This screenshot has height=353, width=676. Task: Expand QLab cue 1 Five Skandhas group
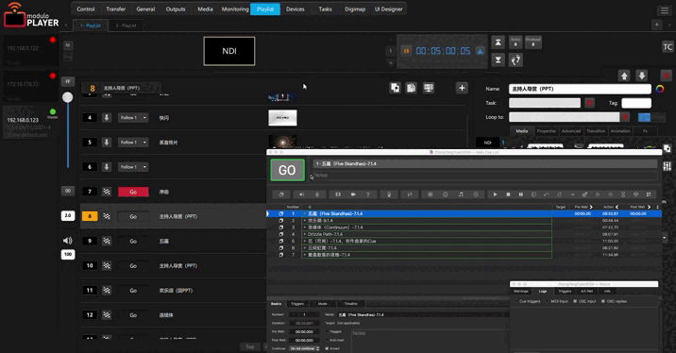[305, 214]
